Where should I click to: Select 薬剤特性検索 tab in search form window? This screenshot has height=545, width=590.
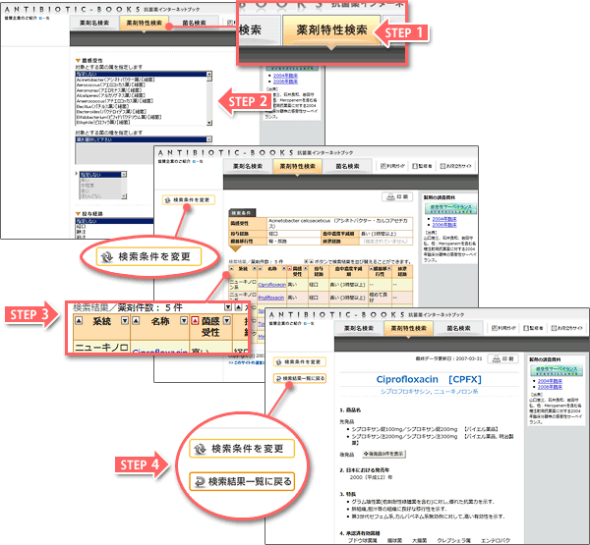tap(145, 23)
